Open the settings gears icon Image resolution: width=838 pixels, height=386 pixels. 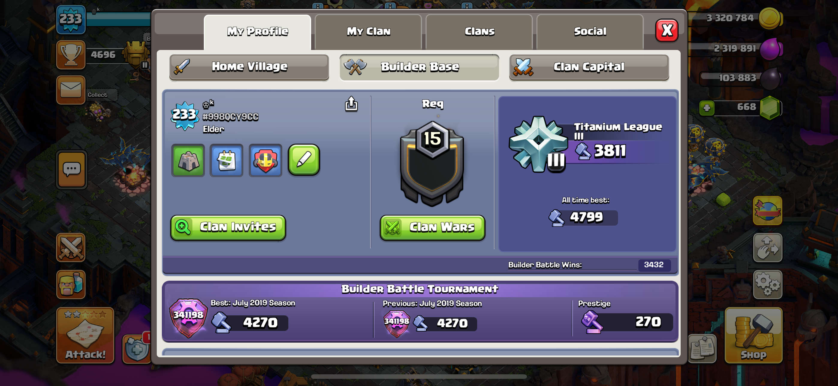point(767,285)
